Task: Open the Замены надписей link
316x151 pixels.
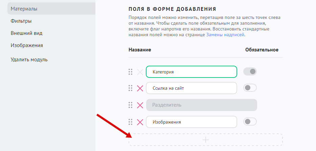Action: click(225, 35)
